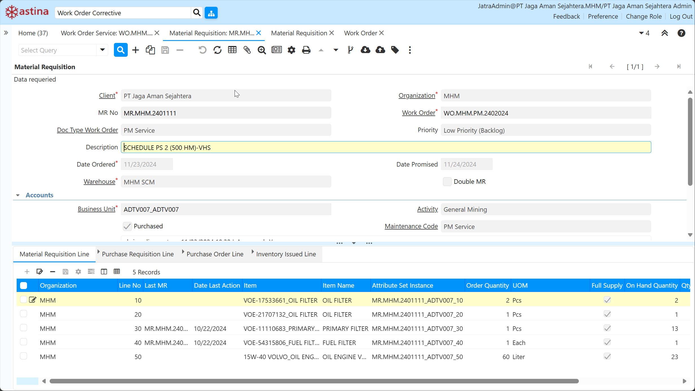
Task: Switch to Purchase Requisition Line tab
Action: [x=138, y=254]
